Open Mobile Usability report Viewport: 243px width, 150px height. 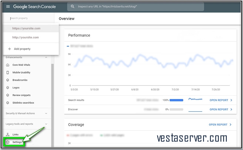[21, 73]
